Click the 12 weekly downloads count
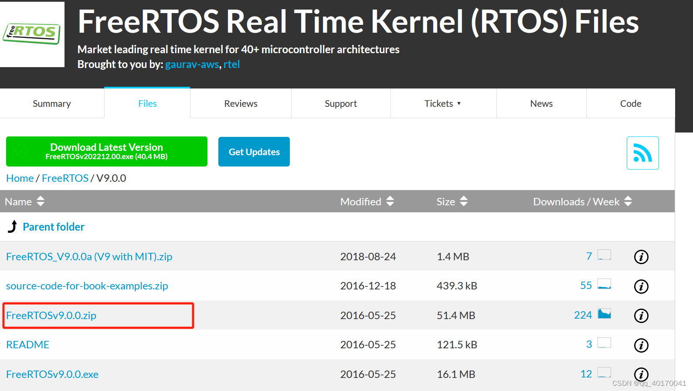Image resolution: width=693 pixels, height=391 pixels. tap(586, 374)
